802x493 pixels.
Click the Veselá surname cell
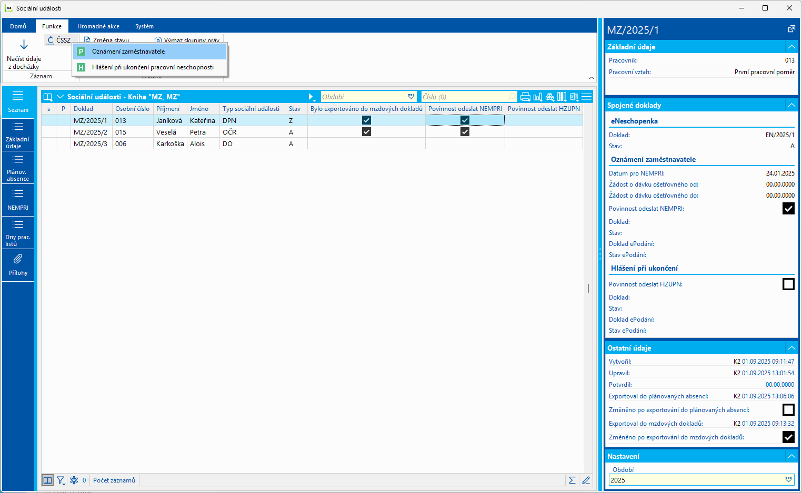tap(170, 132)
